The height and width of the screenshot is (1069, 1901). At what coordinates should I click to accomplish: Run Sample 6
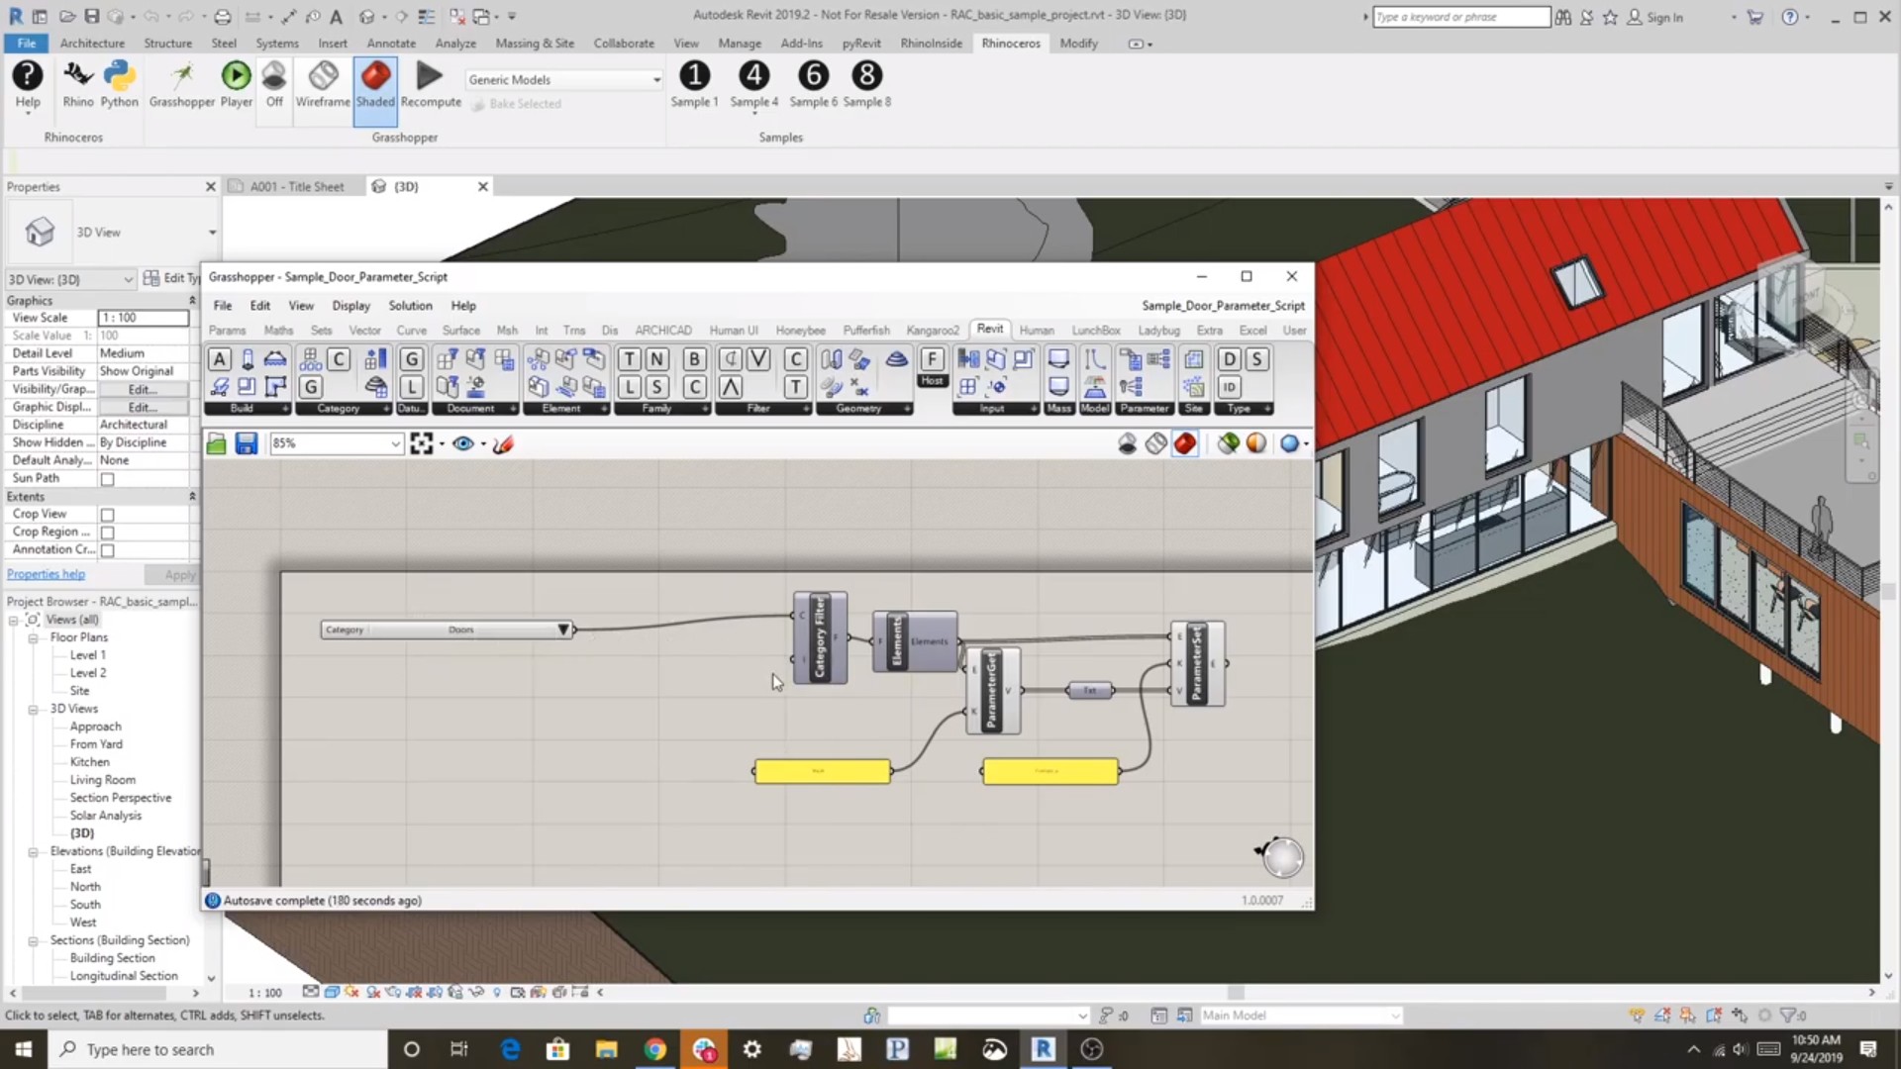click(813, 84)
